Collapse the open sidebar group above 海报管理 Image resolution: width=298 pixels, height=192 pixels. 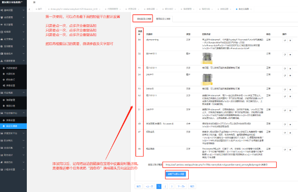(x=13, y=93)
